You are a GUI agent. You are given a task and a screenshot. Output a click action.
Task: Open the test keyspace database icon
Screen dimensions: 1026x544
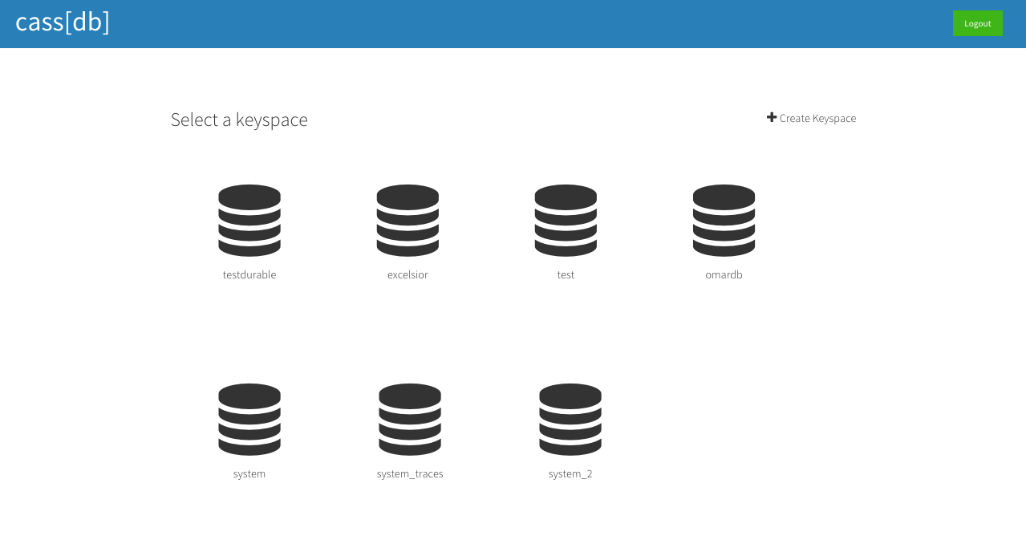(x=566, y=221)
